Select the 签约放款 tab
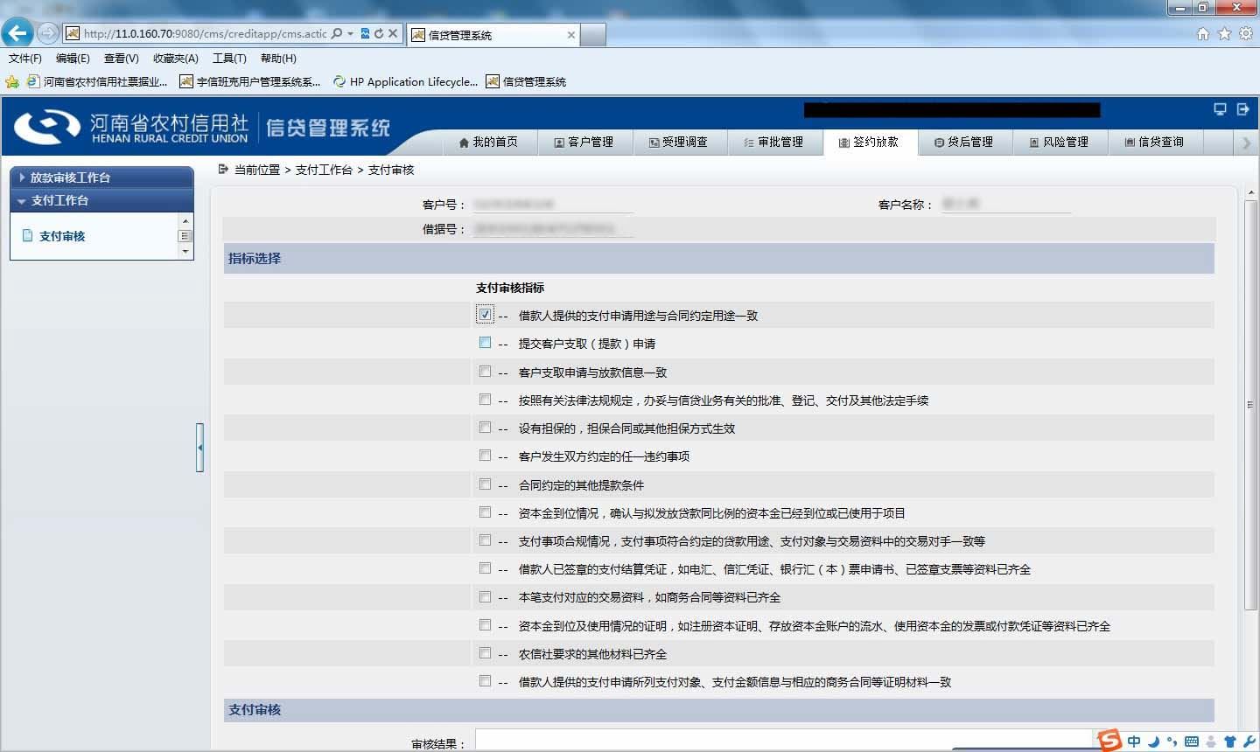Screen dimensions: 1260x752 click(869, 142)
